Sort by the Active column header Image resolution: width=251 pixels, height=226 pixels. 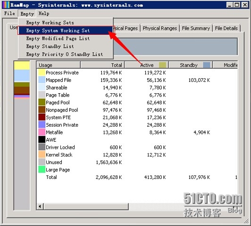pyautogui.click(x=146, y=65)
